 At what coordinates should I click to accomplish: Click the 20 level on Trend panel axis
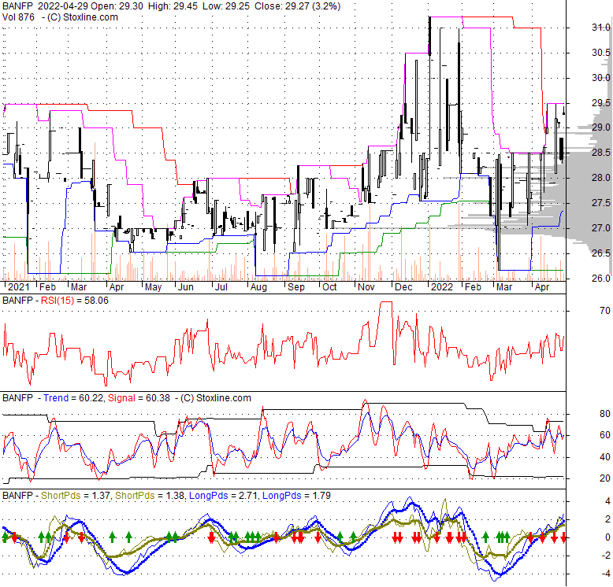tap(605, 478)
